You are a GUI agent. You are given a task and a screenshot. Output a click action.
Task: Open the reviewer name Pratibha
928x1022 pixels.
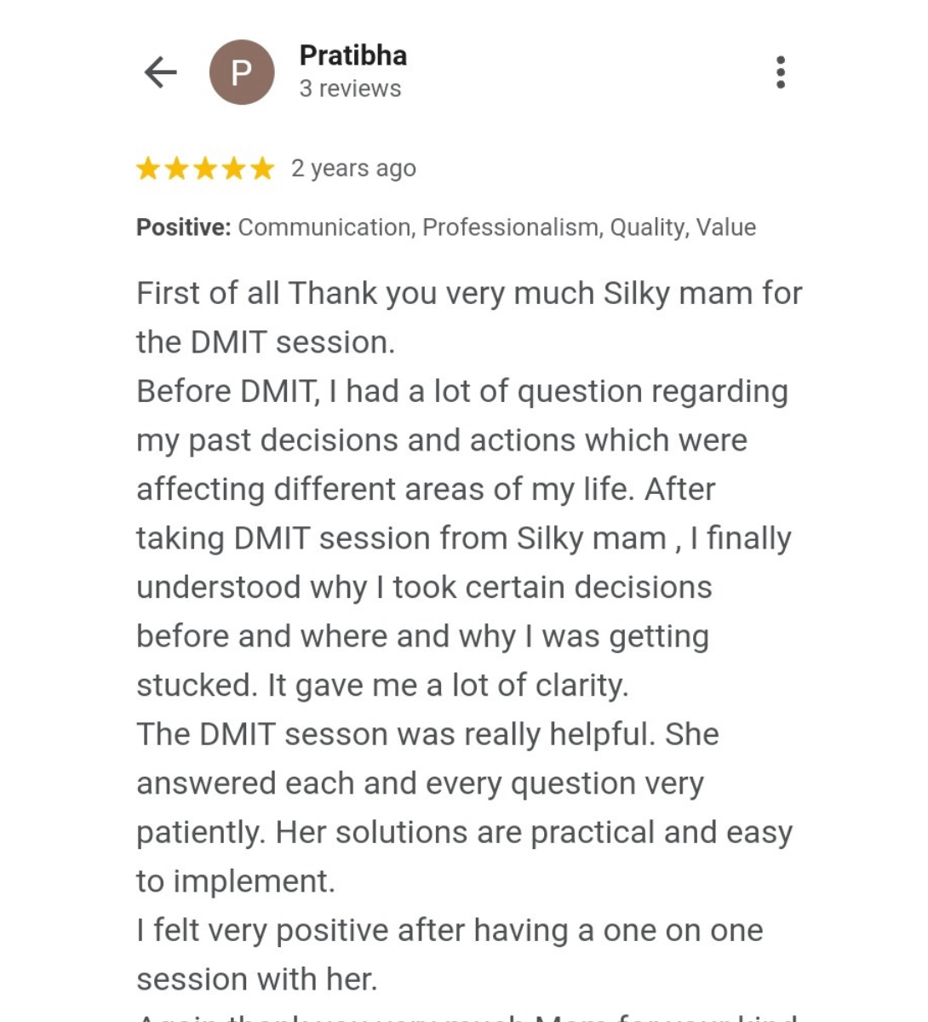pyautogui.click(x=352, y=55)
